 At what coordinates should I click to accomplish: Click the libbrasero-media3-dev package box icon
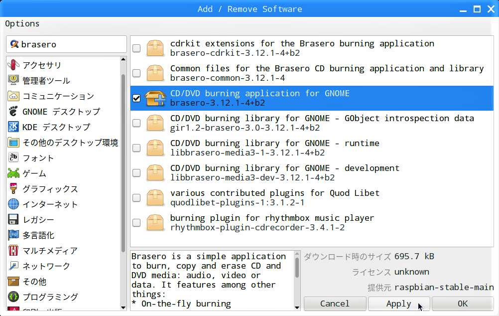point(155,172)
